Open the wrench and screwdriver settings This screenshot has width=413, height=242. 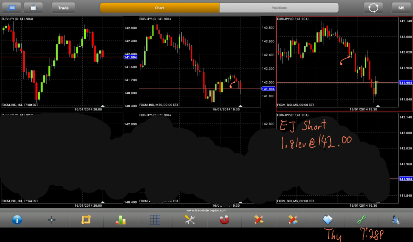point(190,220)
